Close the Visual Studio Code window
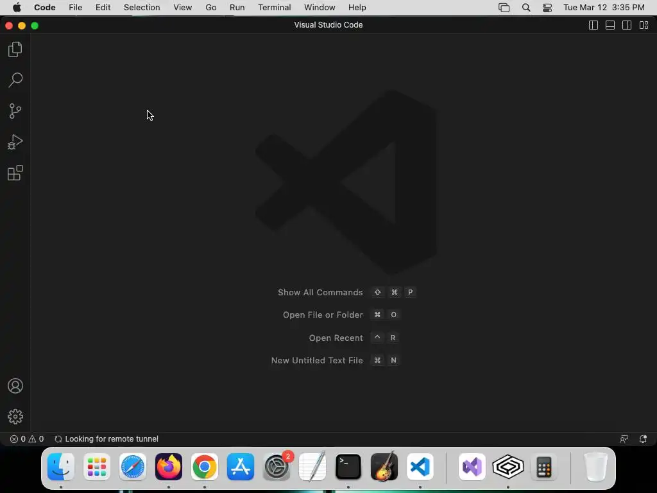Screen dimensions: 657x493 coord(9,26)
